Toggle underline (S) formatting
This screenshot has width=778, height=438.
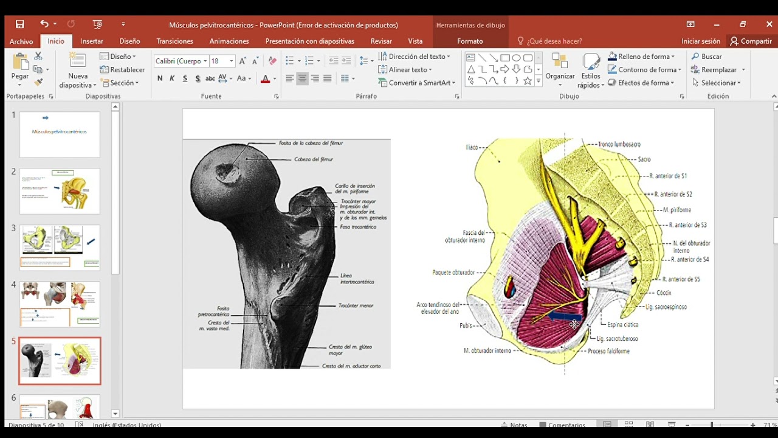(185, 78)
